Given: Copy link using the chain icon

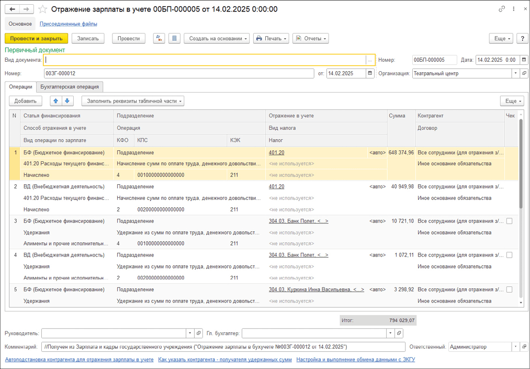Looking at the screenshot, I should pos(502,9).
